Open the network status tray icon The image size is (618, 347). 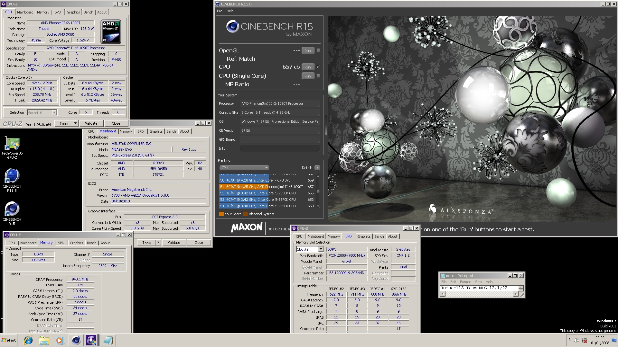point(585,340)
